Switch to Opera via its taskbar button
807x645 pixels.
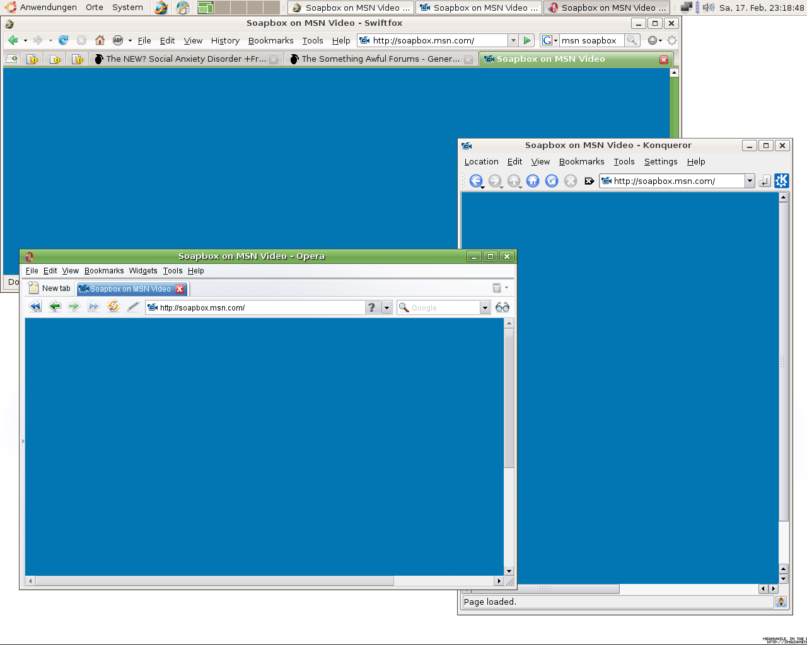(607, 8)
